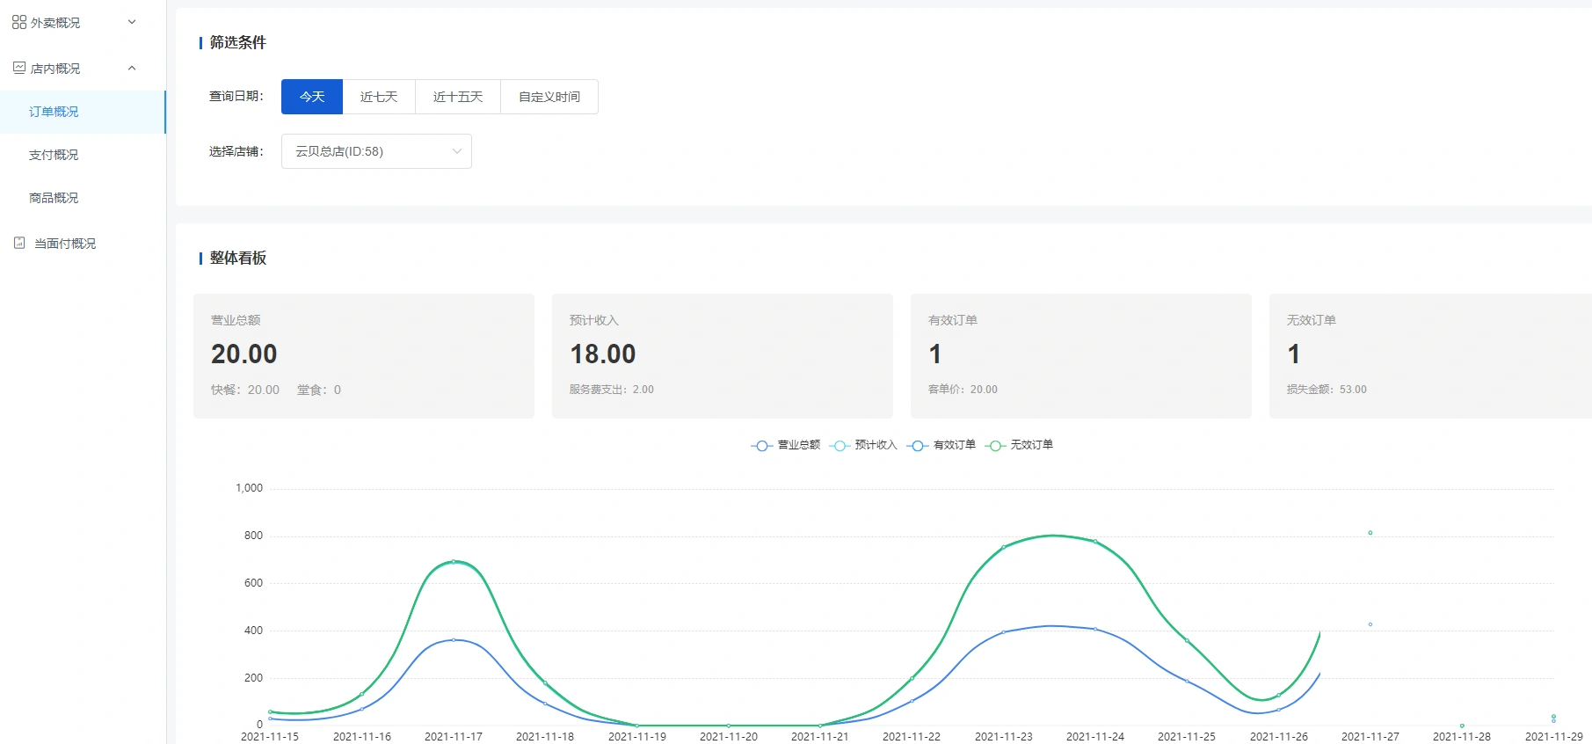Click the 店内概况 chart icon
Screen dimensions: 1592x744
click(19, 68)
